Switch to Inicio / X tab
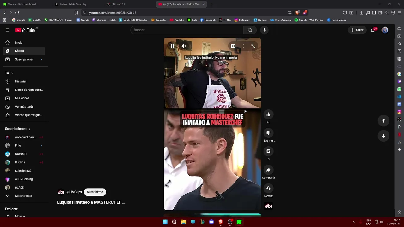 [129, 4]
